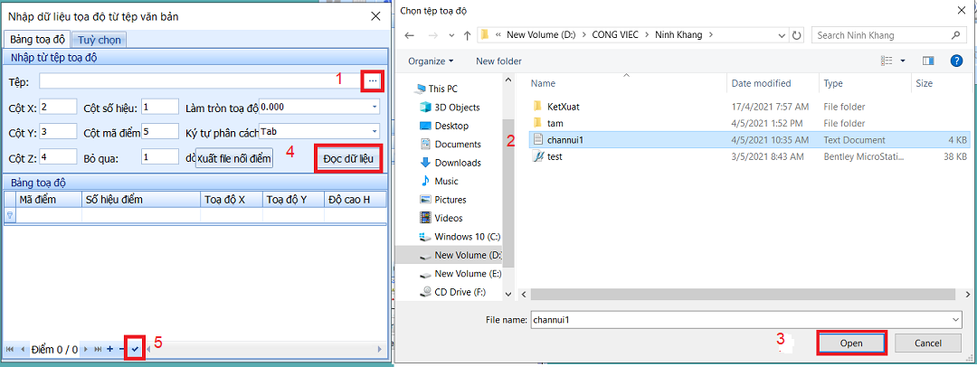977x367 pixels.
Task: Open the Làm tròn toạ độ dropdown
Action: 375,107
